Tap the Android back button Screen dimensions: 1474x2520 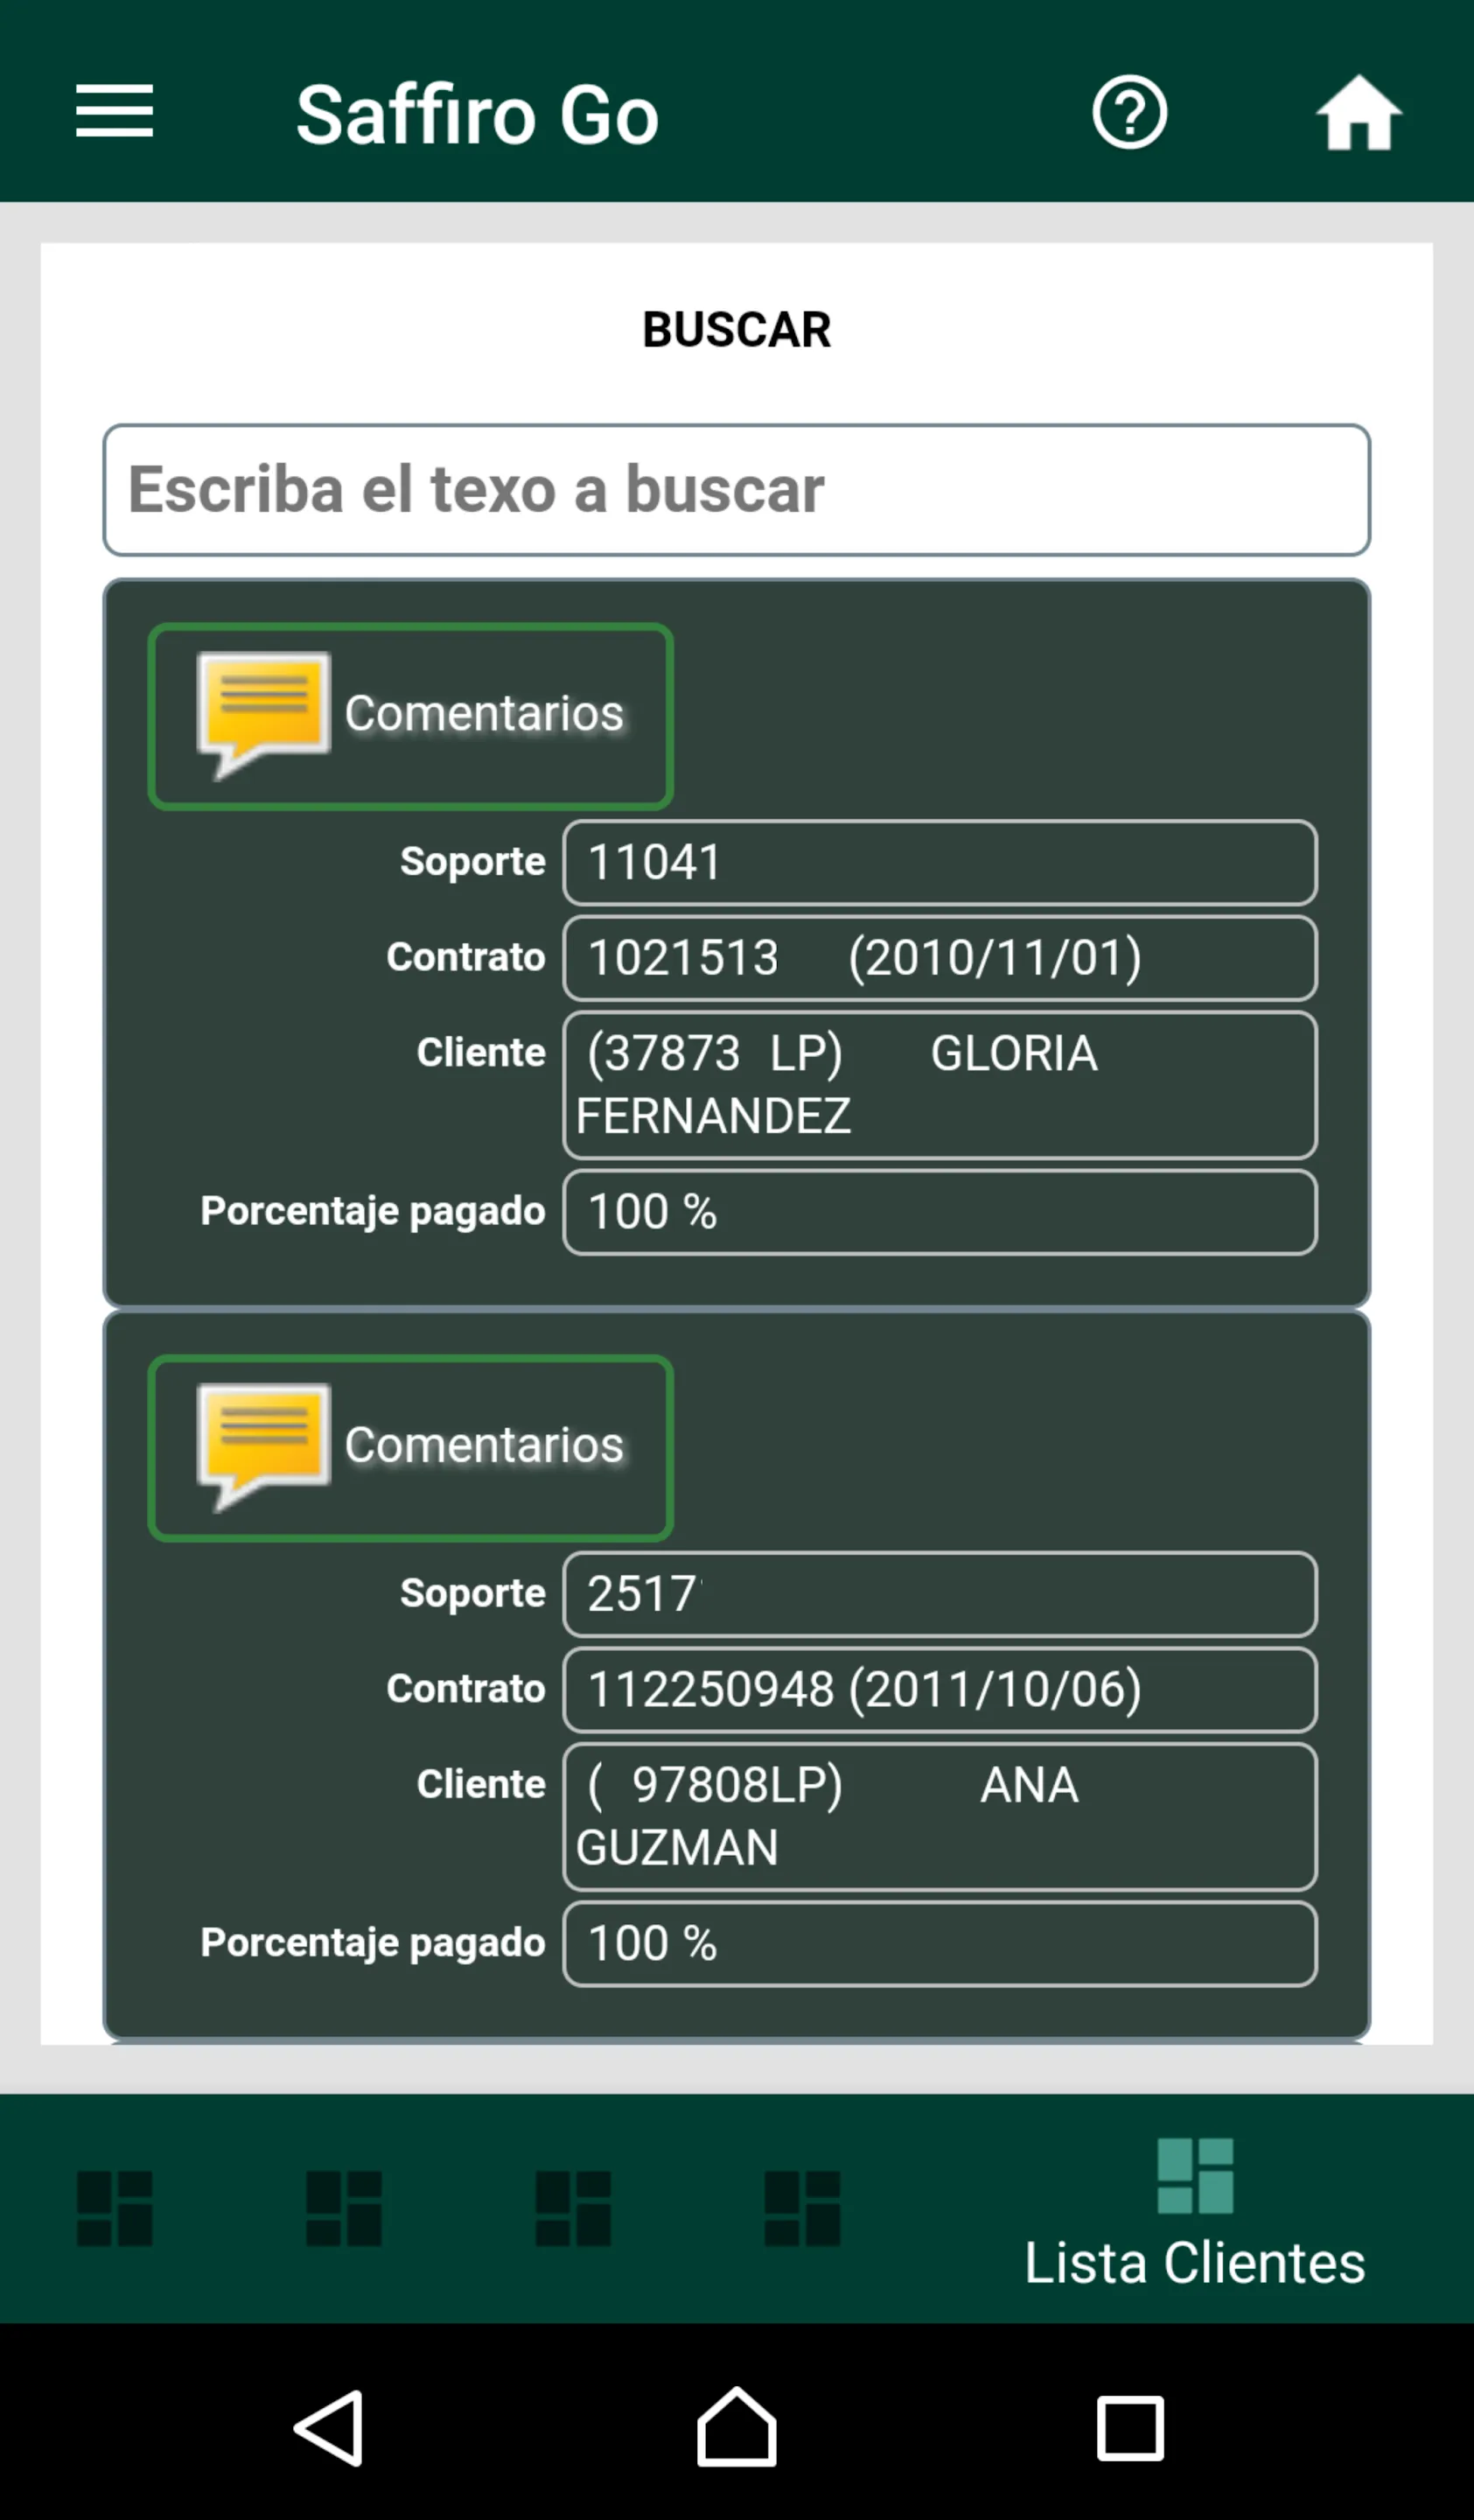pos(329,2429)
